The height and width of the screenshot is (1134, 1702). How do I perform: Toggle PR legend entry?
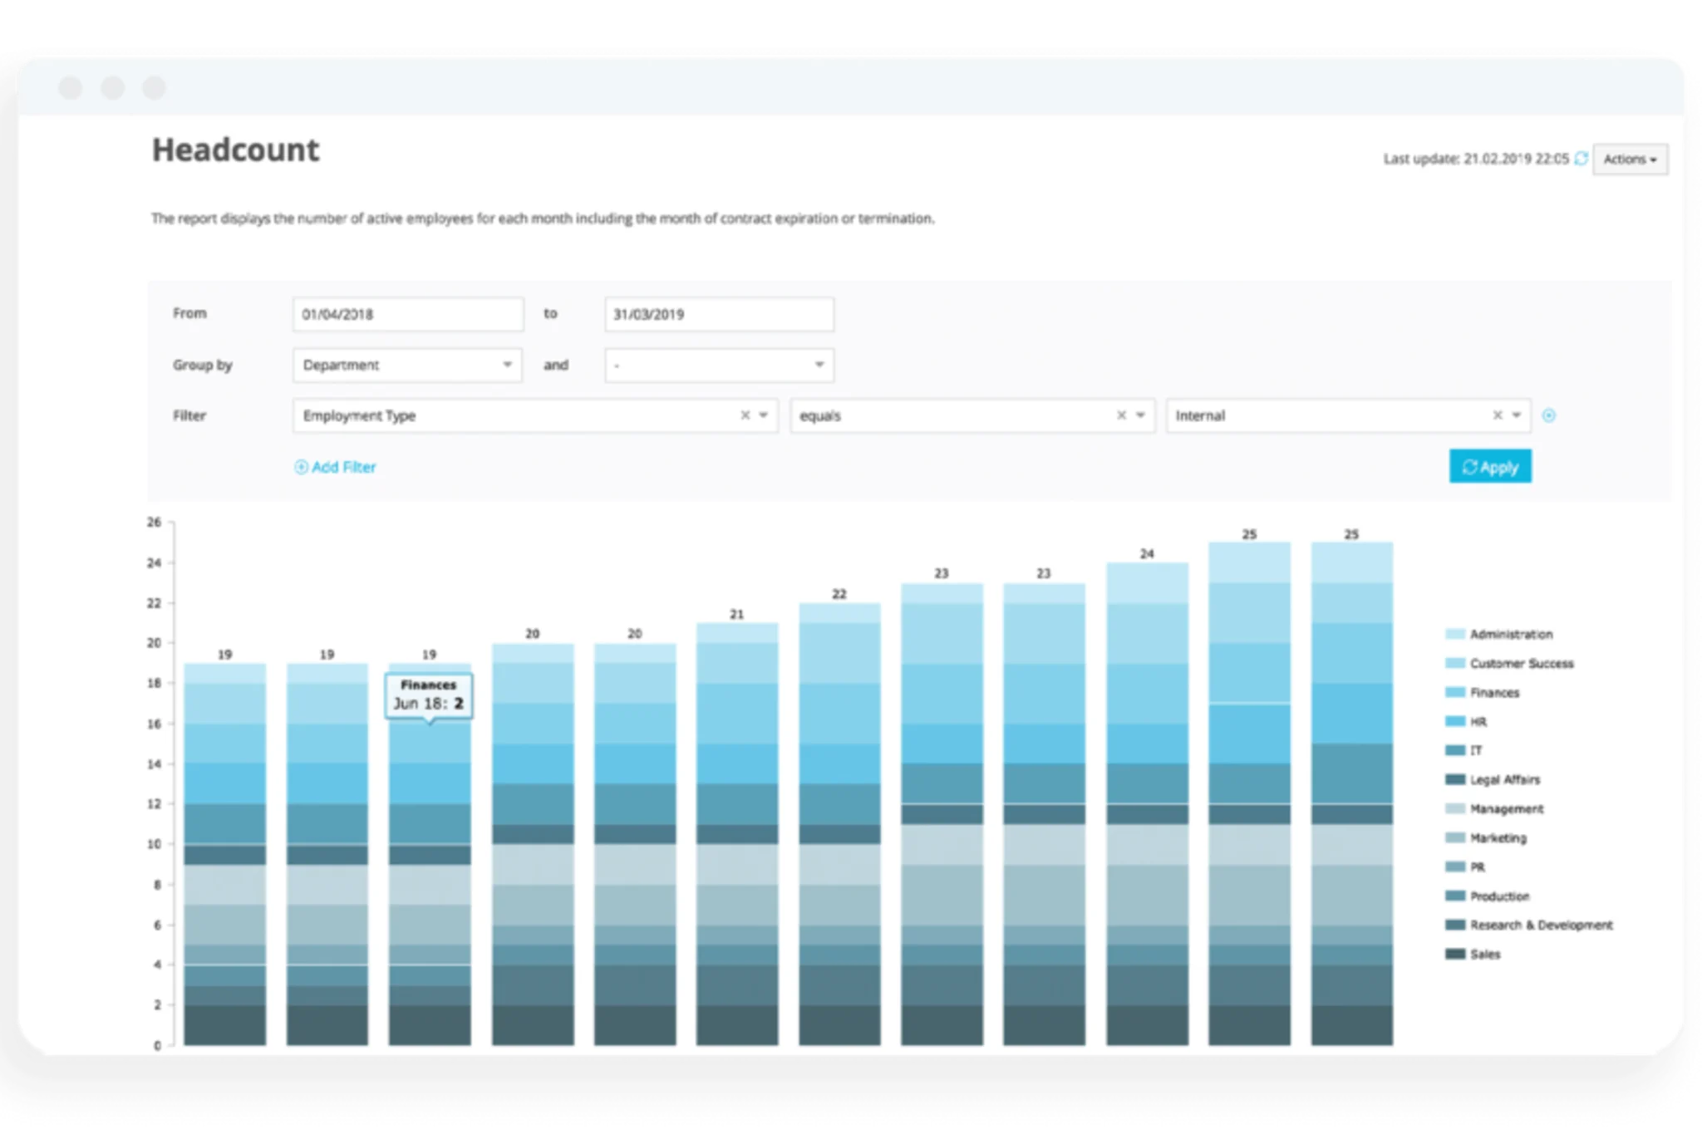(x=1465, y=866)
